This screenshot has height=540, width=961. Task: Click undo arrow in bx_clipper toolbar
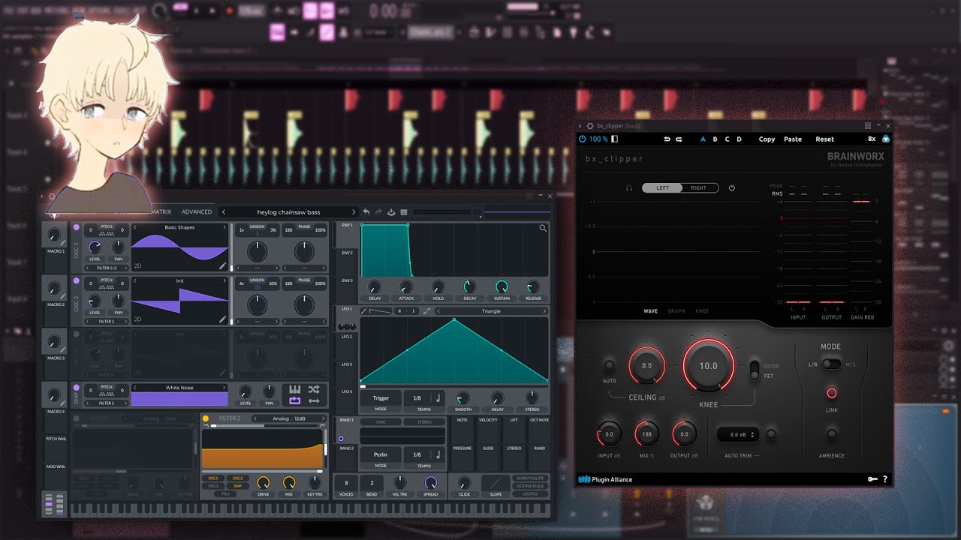pos(667,139)
